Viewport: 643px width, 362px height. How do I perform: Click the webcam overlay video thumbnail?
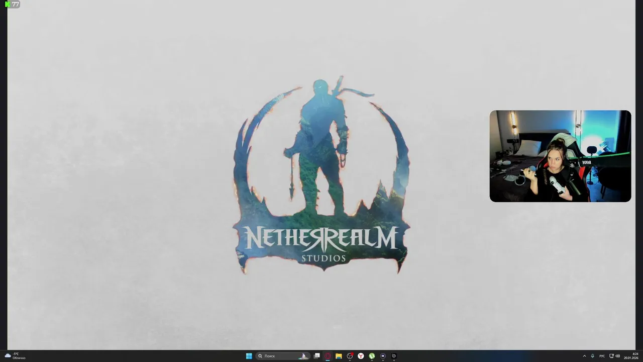coord(560,156)
